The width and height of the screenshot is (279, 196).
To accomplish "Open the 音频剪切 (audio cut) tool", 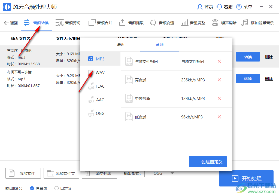I will pyautogui.click(x=68, y=23).
